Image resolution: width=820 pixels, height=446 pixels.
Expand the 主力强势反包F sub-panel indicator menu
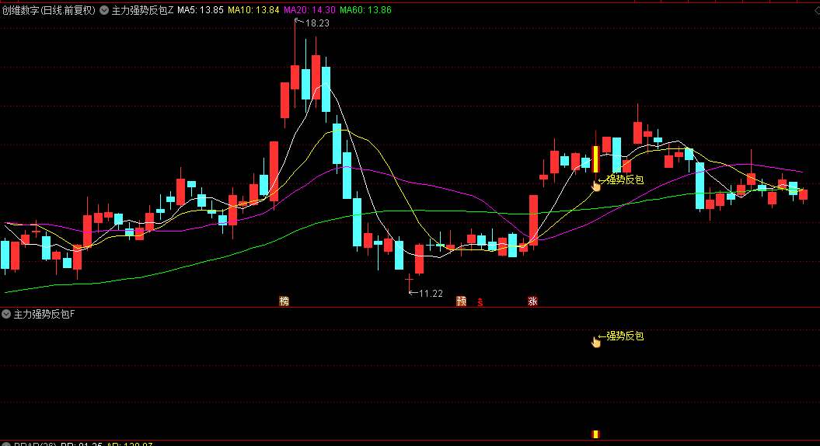(x=6, y=314)
